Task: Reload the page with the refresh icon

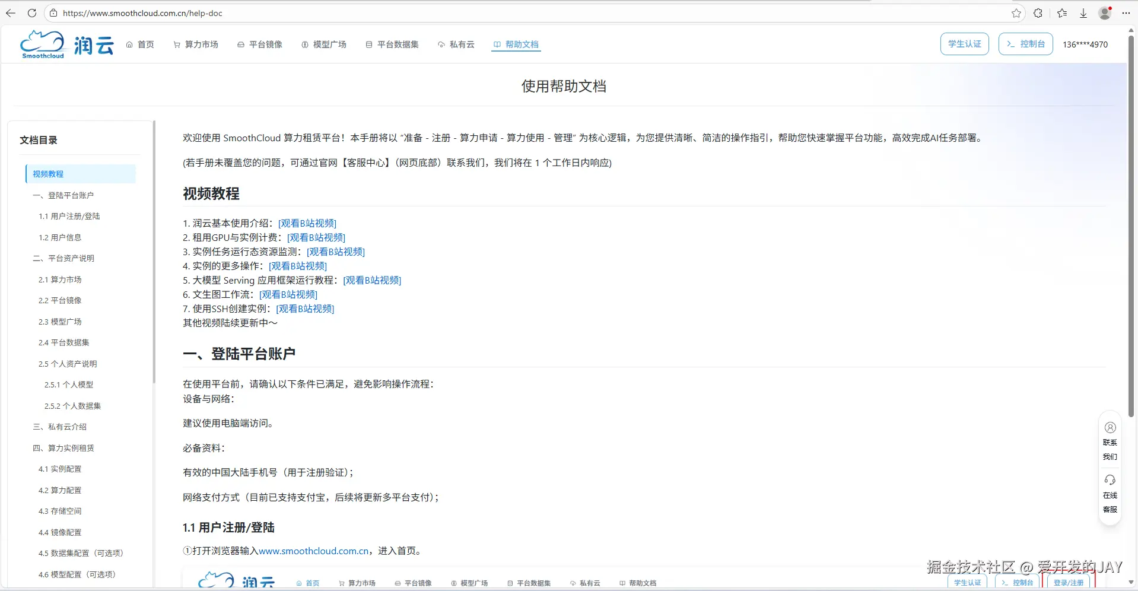Action: pos(32,13)
